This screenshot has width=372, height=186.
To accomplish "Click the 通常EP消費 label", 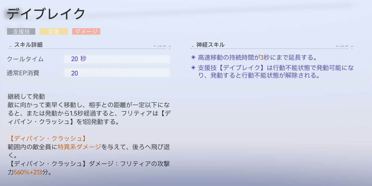I will tap(23, 73).
